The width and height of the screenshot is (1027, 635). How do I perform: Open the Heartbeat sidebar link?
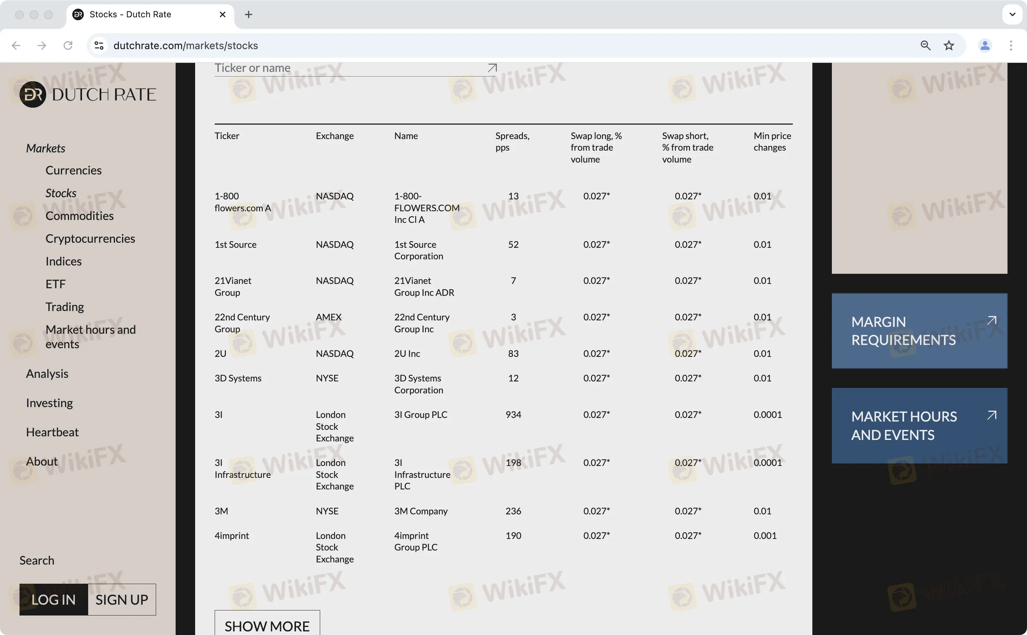pyautogui.click(x=52, y=432)
